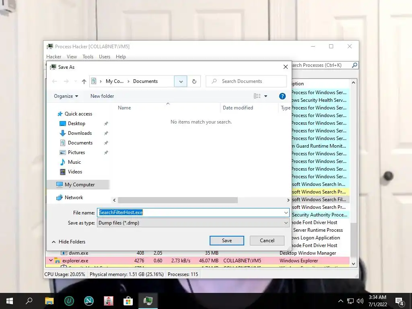Open the Organize dropdown menu
Viewport: 412px width, 309px height.
tap(66, 96)
